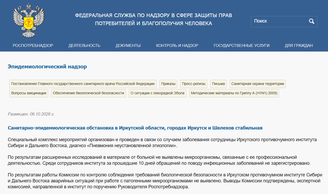Open the ДЕЯТЕЛЬНОСТЬ menu item
This screenshot has width=328, height=194.
(x=84, y=46)
